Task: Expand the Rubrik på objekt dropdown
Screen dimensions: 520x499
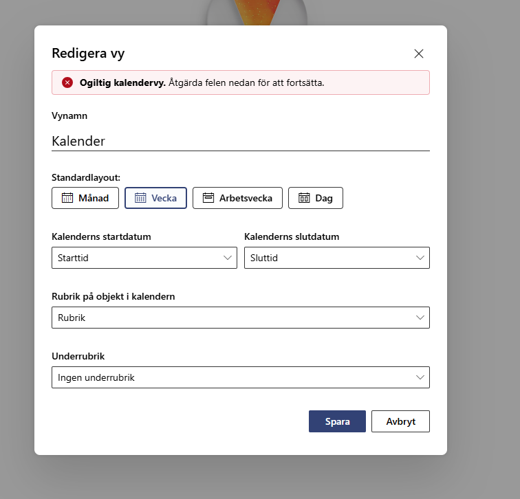Action: pos(241,318)
